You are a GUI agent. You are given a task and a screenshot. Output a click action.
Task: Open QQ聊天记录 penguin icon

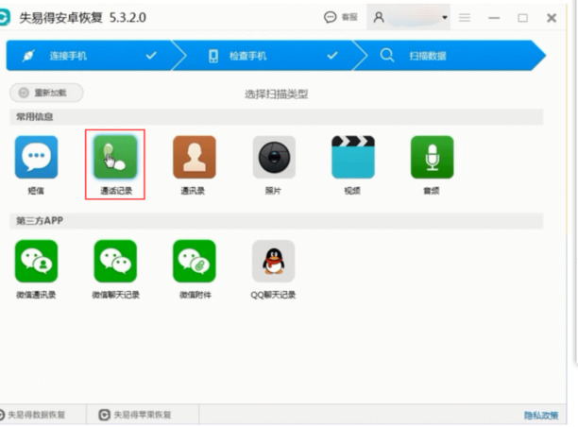(x=274, y=261)
